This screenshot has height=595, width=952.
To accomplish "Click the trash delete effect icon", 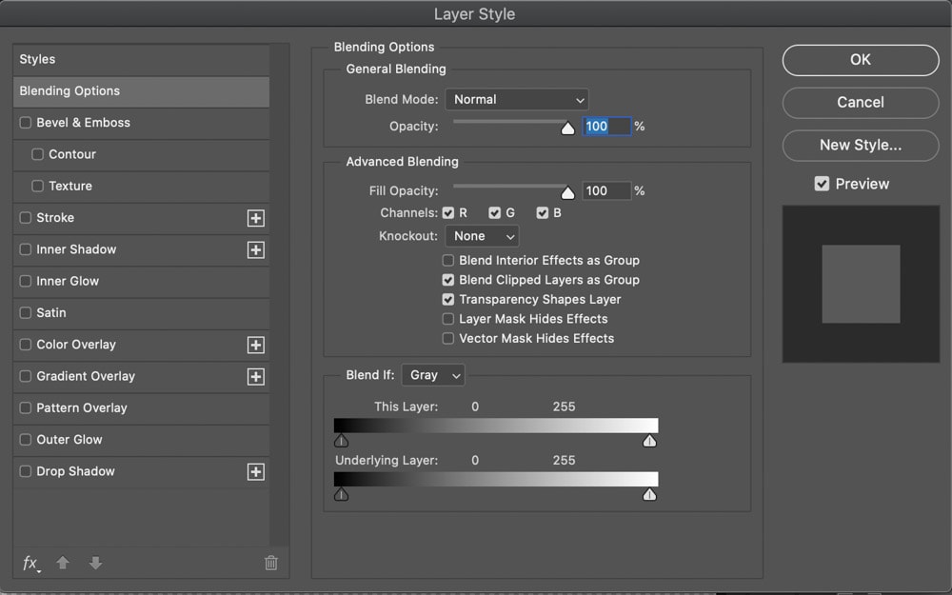I will (x=270, y=563).
